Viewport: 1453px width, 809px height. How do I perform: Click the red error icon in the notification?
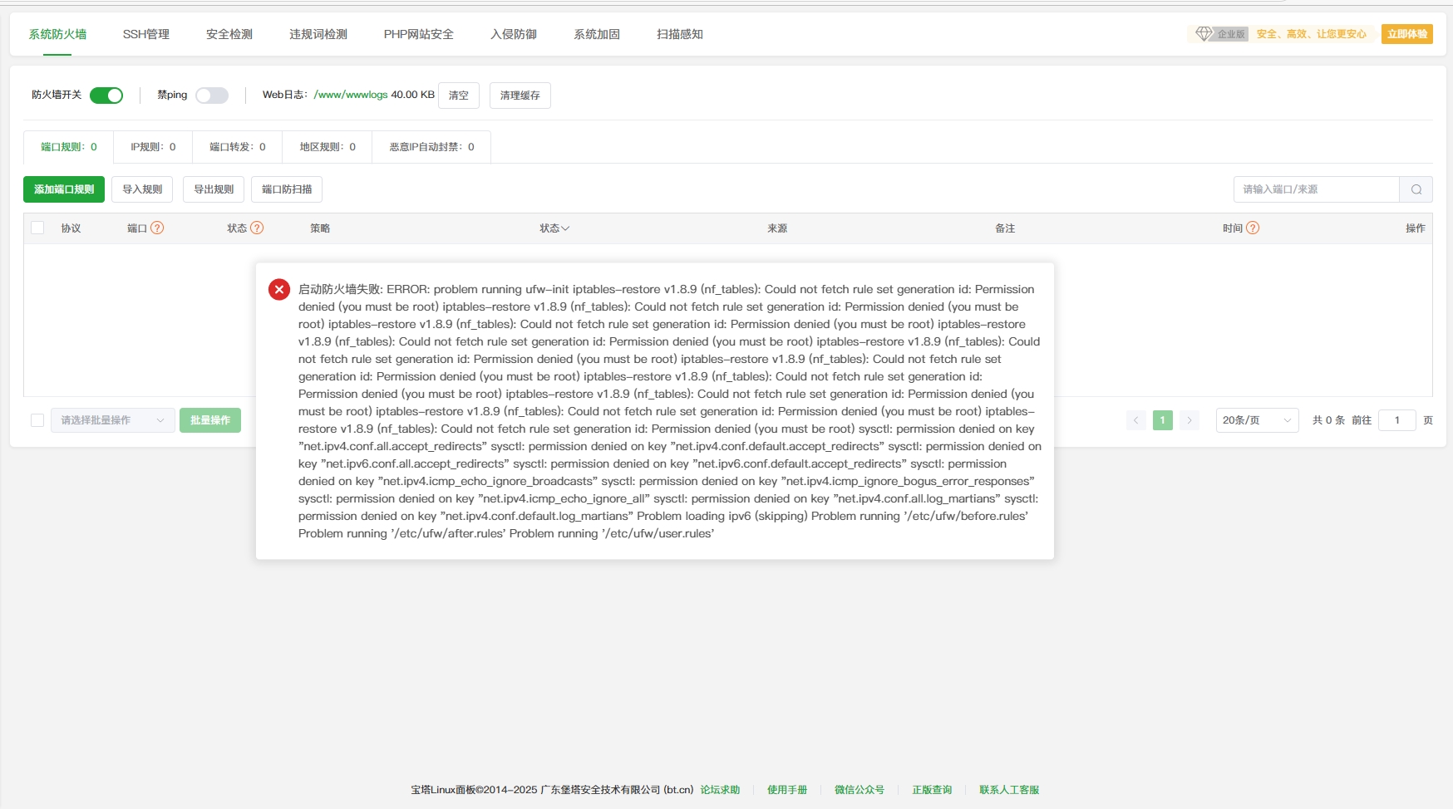(x=279, y=289)
